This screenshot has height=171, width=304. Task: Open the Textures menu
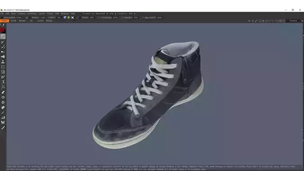[21, 13]
